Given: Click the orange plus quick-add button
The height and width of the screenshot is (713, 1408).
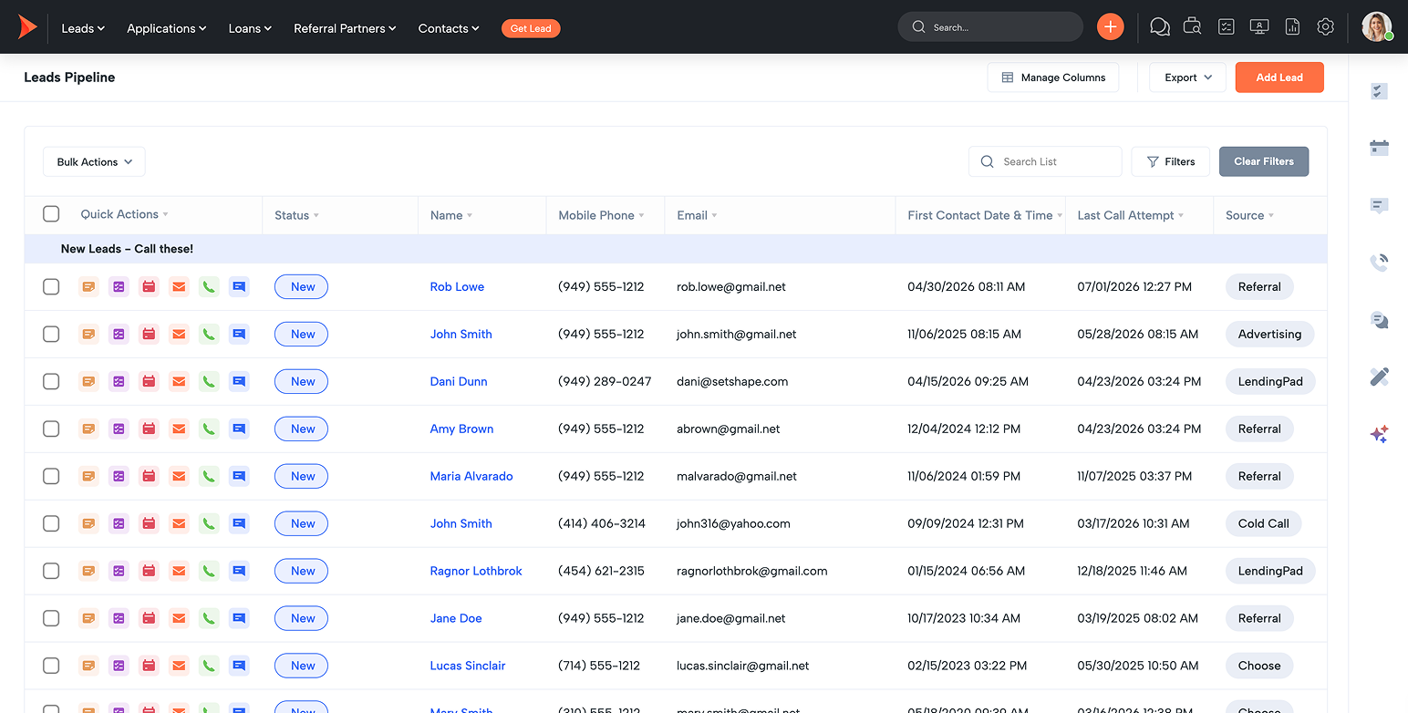Looking at the screenshot, I should [x=1110, y=27].
